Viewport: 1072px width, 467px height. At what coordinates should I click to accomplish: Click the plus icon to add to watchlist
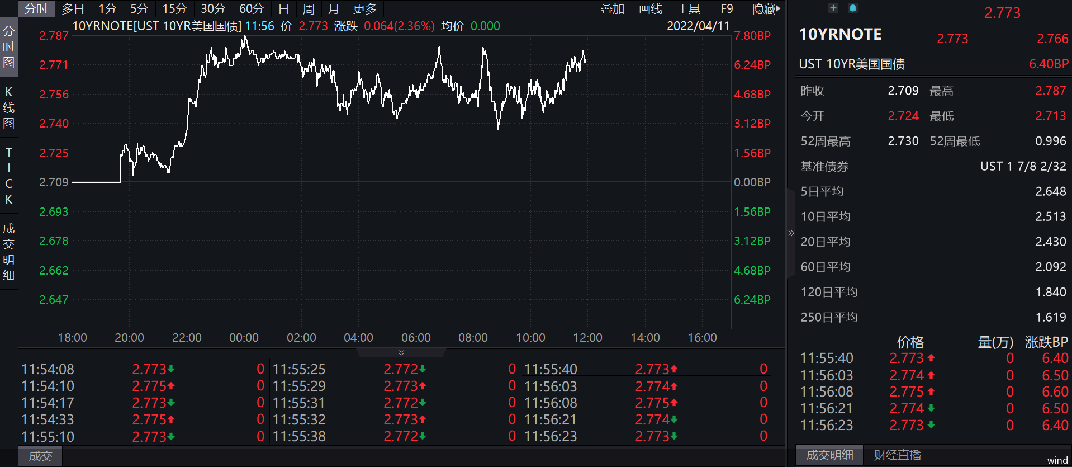833,8
